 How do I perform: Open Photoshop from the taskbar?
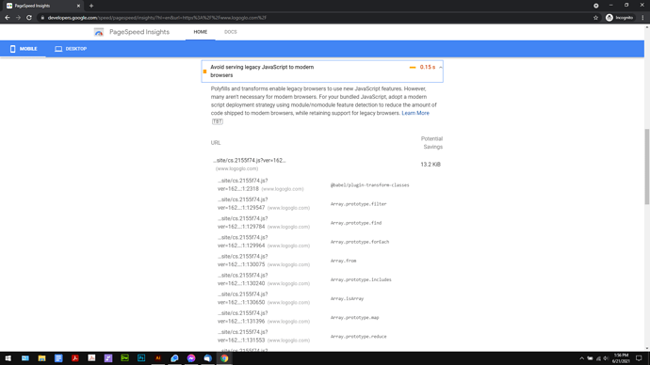click(x=141, y=358)
